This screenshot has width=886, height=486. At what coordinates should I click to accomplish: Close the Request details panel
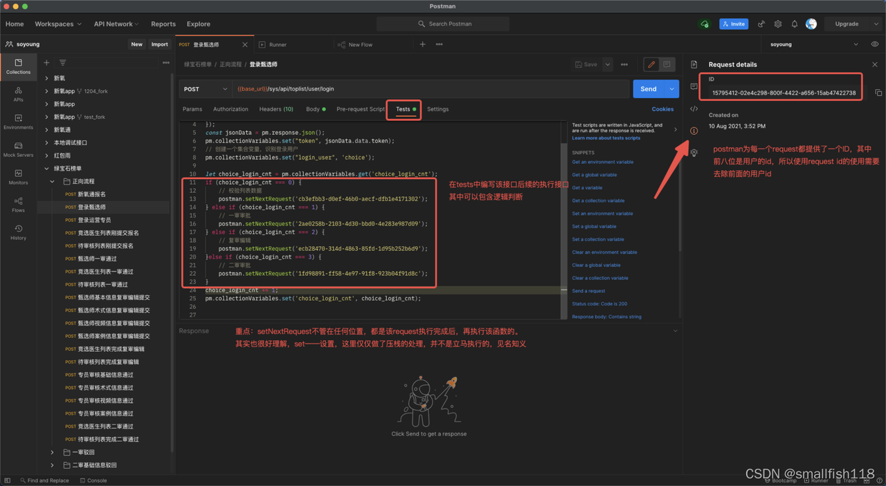coord(875,64)
